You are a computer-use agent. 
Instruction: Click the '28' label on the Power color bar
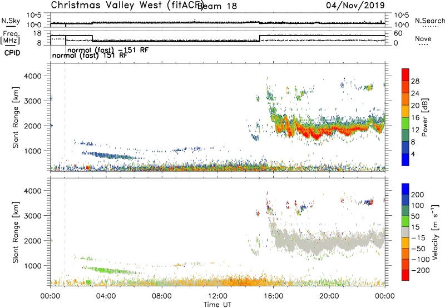point(415,81)
